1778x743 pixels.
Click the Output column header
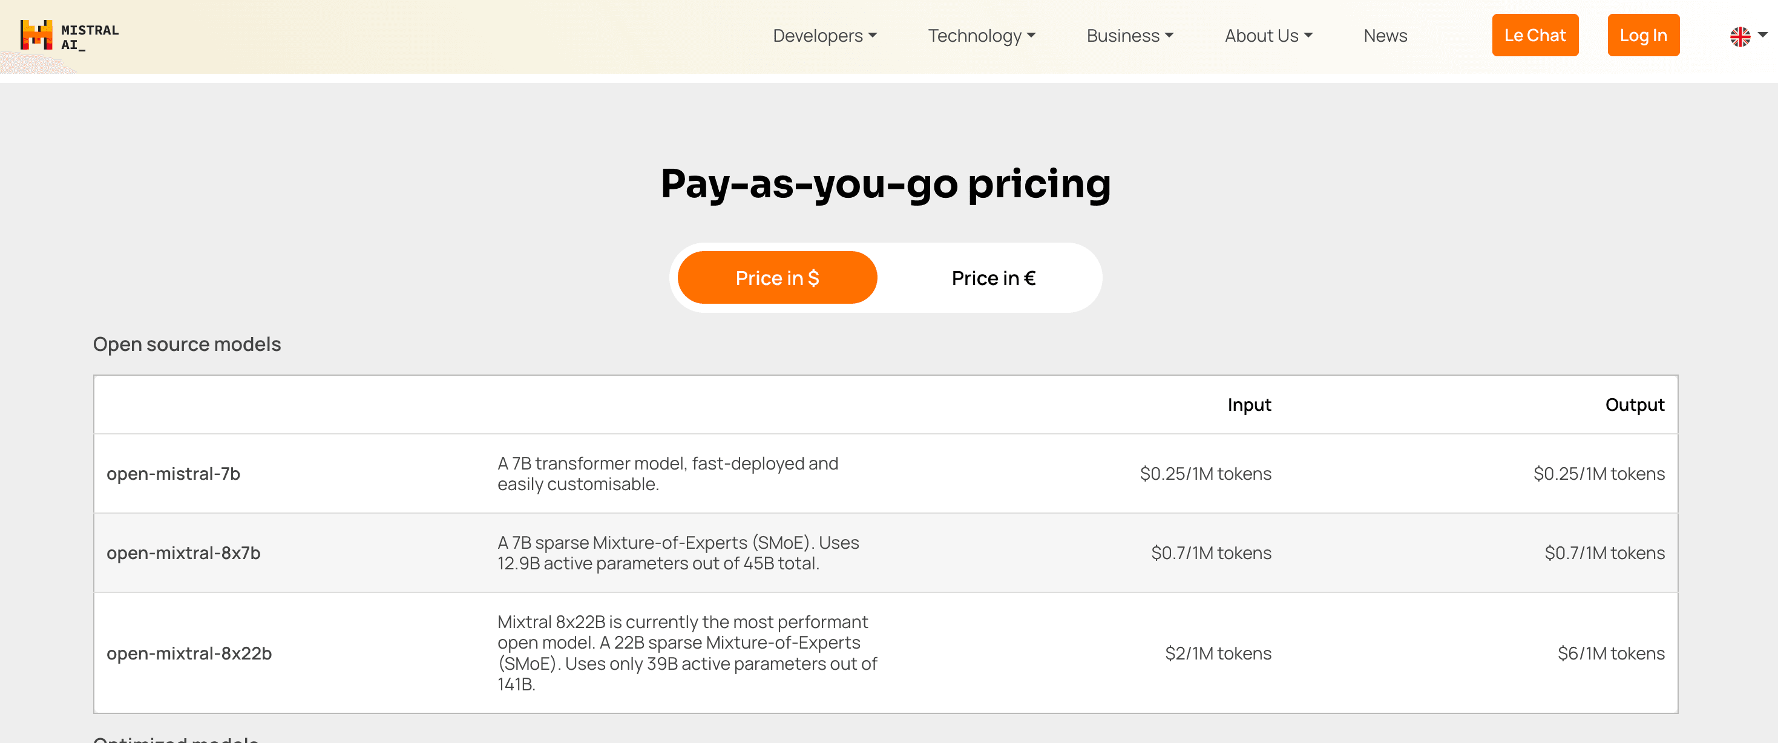tap(1634, 405)
